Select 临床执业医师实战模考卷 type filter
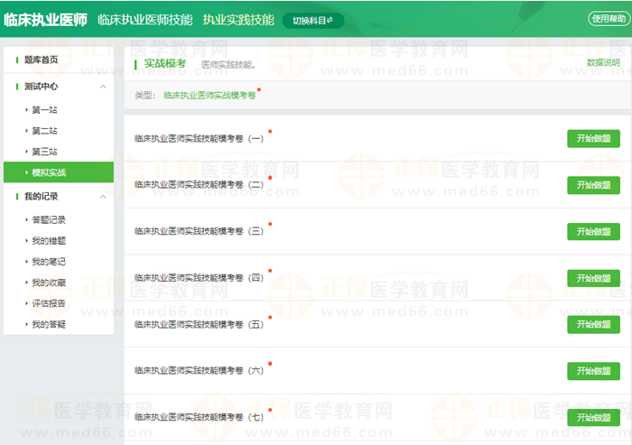 (209, 95)
